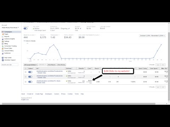The image size is (170, 127).
Task: Click next-page arrow below the ads table
Action: click(163, 87)
